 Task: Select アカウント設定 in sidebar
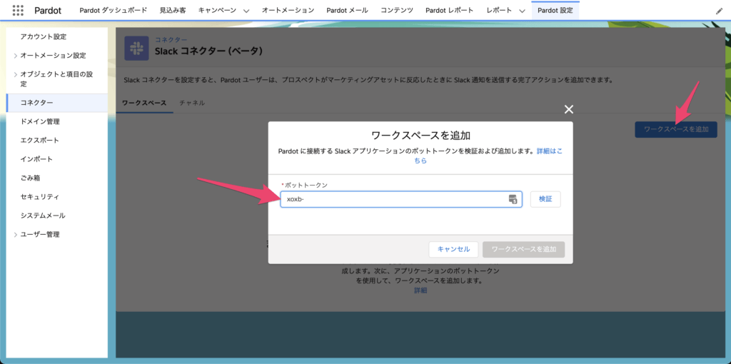tap(44, 37)
